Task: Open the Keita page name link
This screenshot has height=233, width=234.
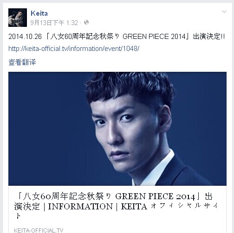Action: click(39, 13)
